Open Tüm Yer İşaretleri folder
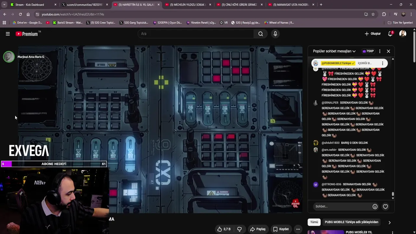This screenshot has width=416, height=234. [x=400, y=23]
